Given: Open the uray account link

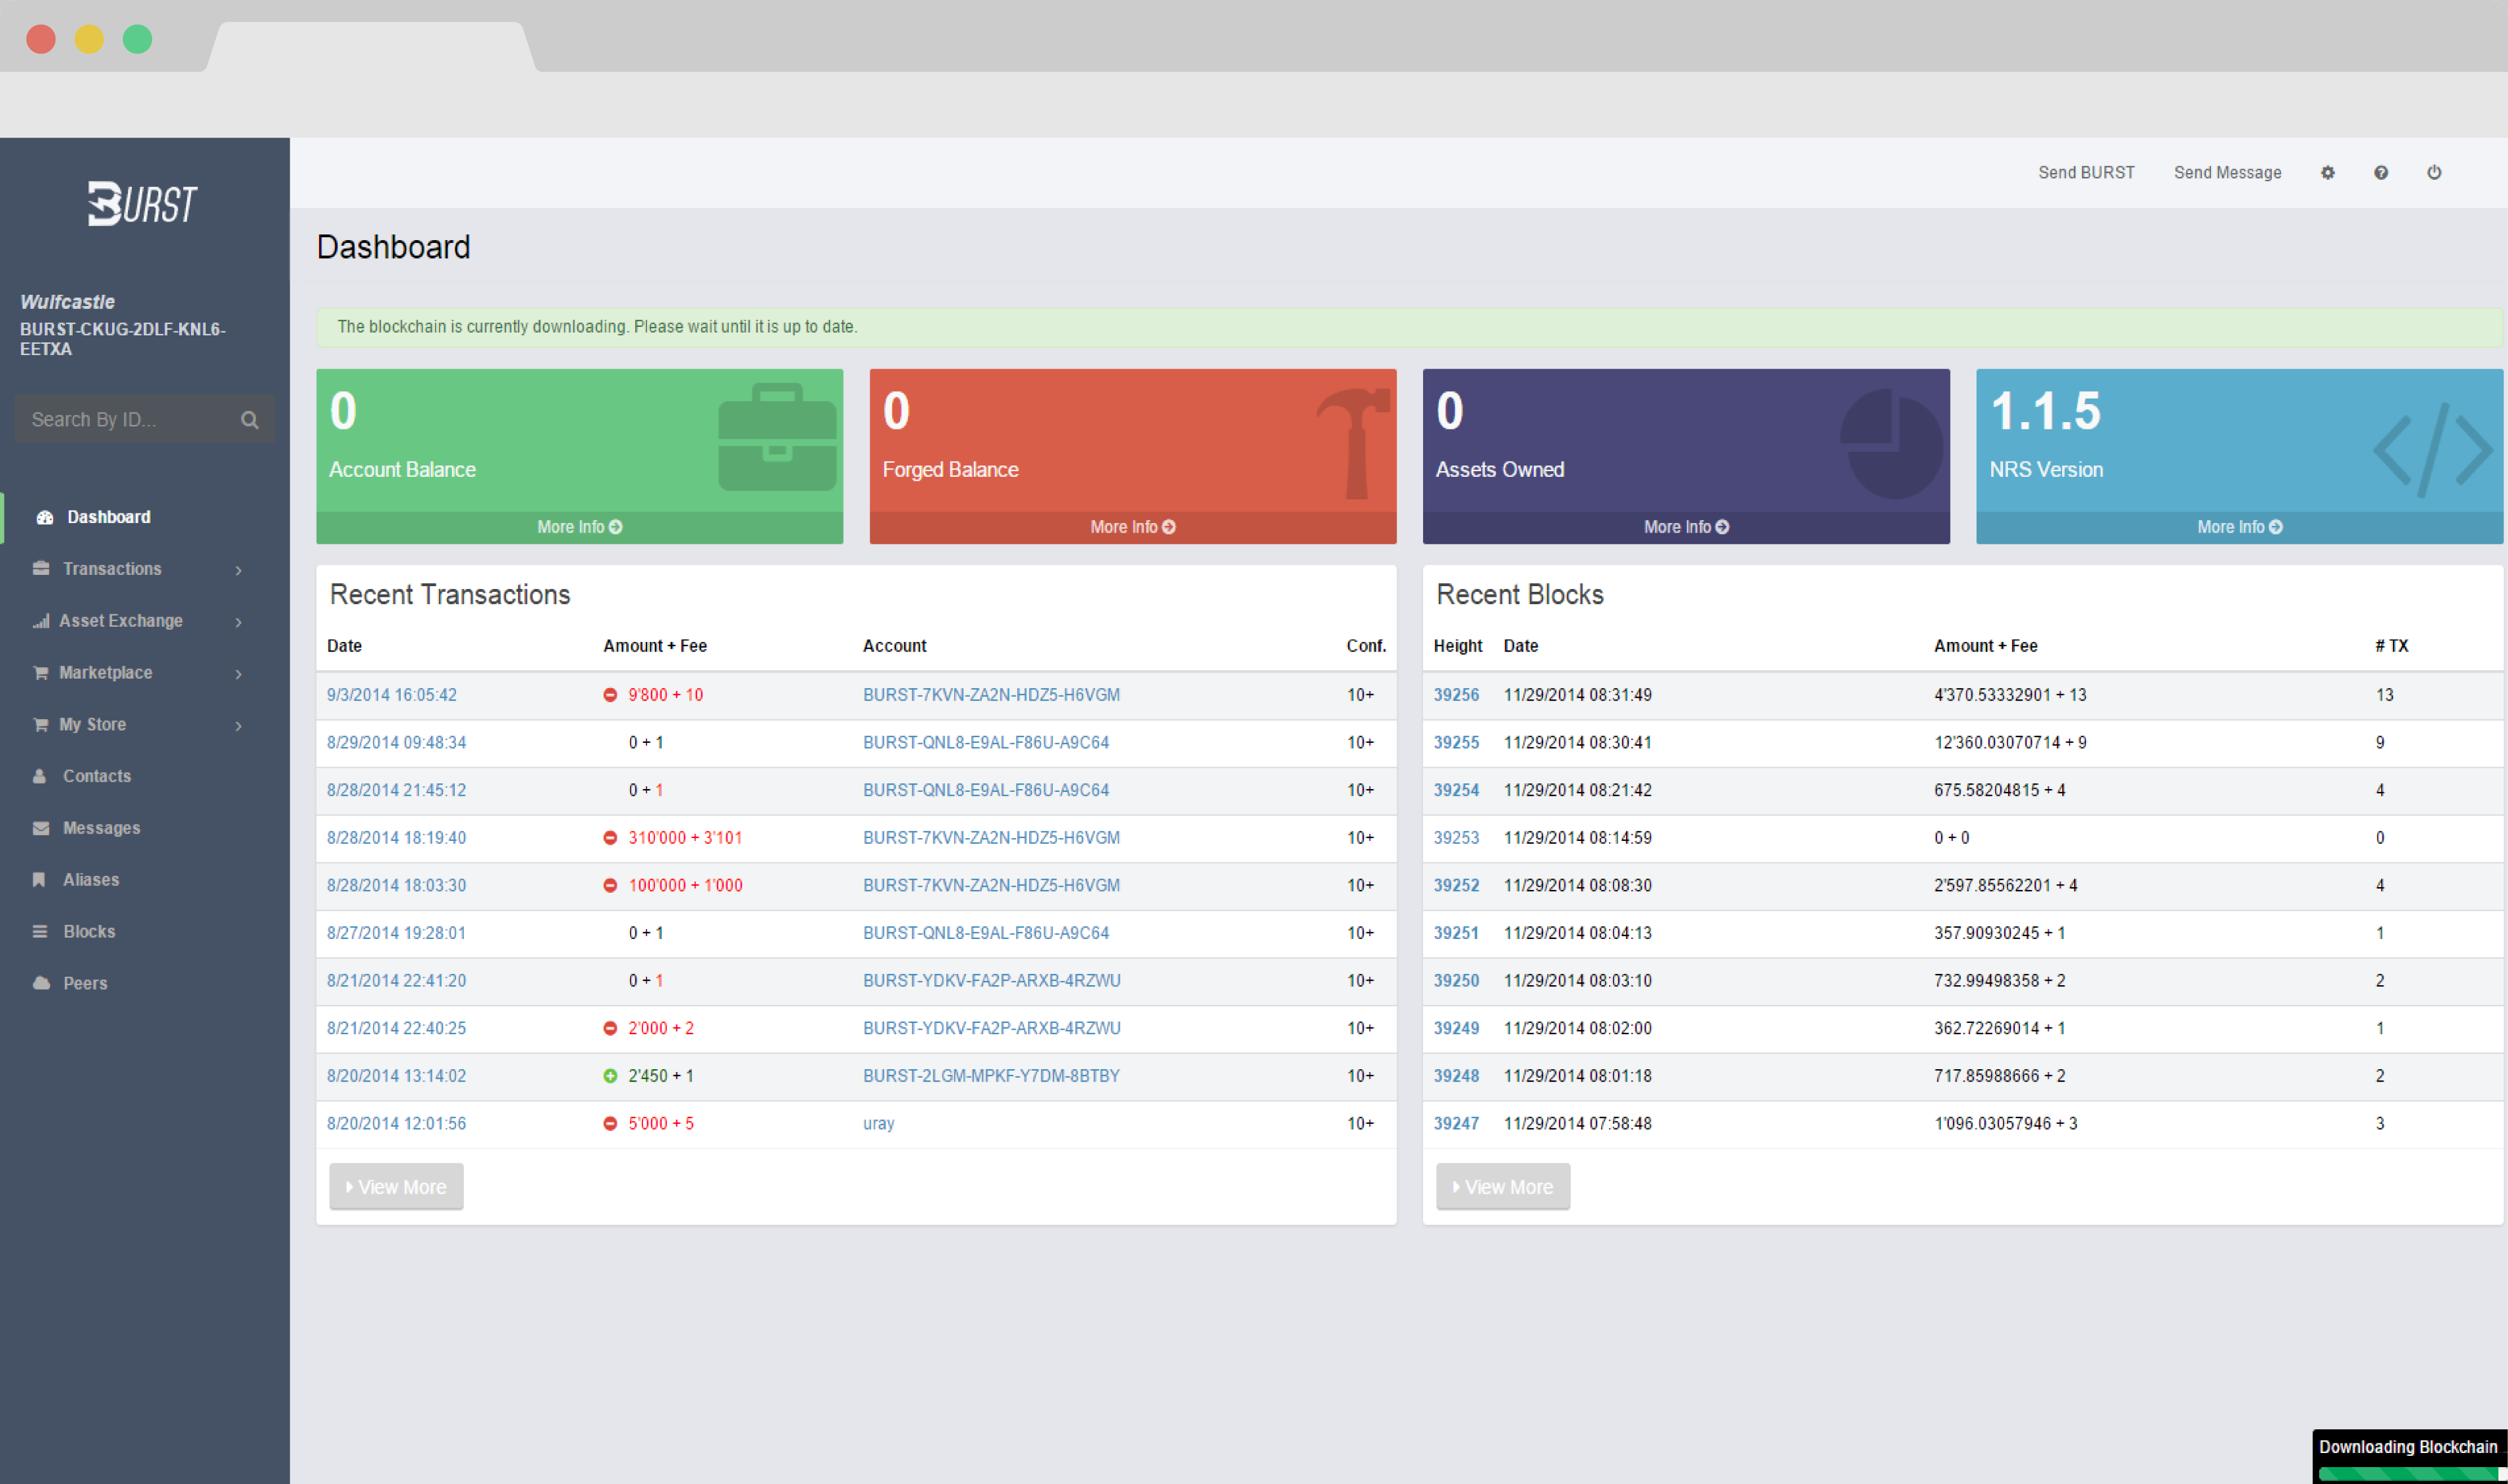Looking at the screenshot, I should point(878,1124).
